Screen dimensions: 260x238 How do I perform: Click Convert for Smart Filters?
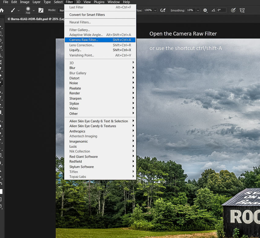click(87, 15)
